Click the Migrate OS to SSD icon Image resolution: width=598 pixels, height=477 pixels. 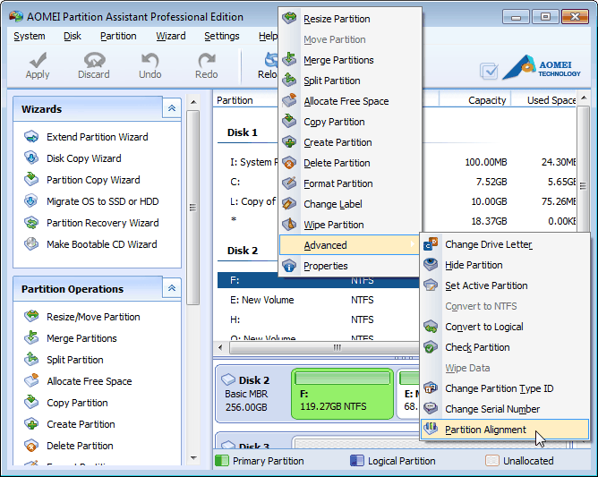click(31, 201)
